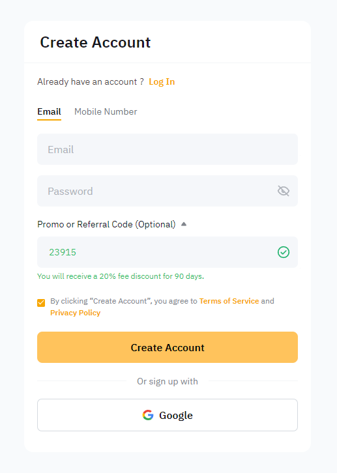Switch to the Mobile Number tab
This screenshot has height=473, width=337.
coord(106,111)
